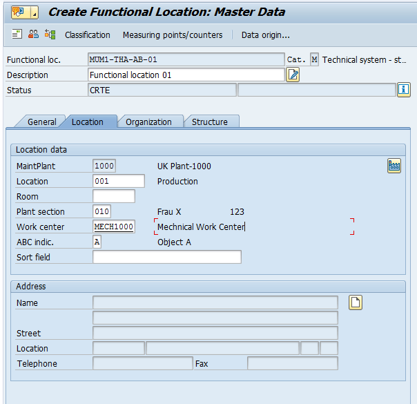Click the title bar object services icon
Screen dimensions: 417x404
click(17, 12)
